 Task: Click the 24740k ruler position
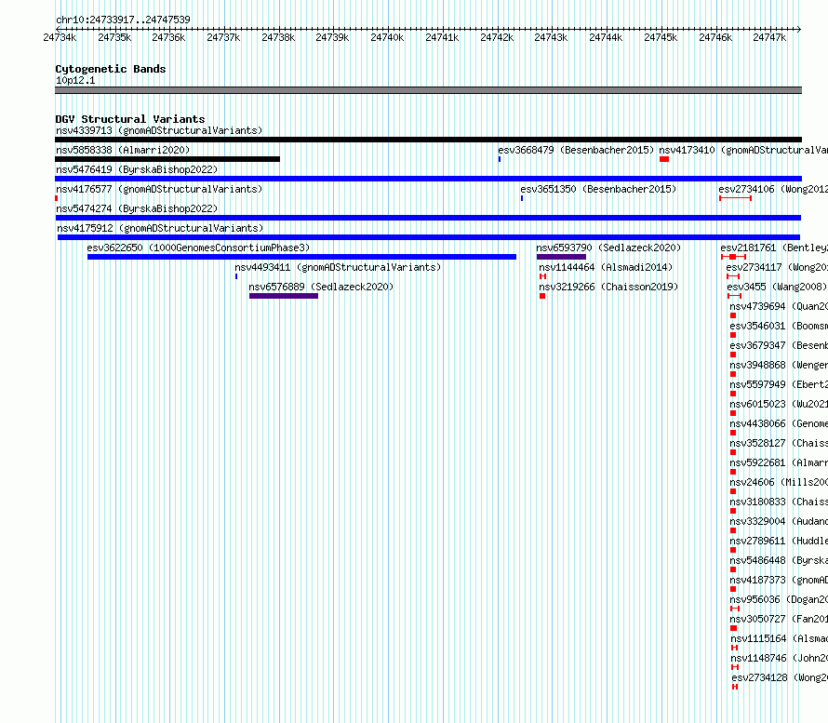[x=387, y=37]
